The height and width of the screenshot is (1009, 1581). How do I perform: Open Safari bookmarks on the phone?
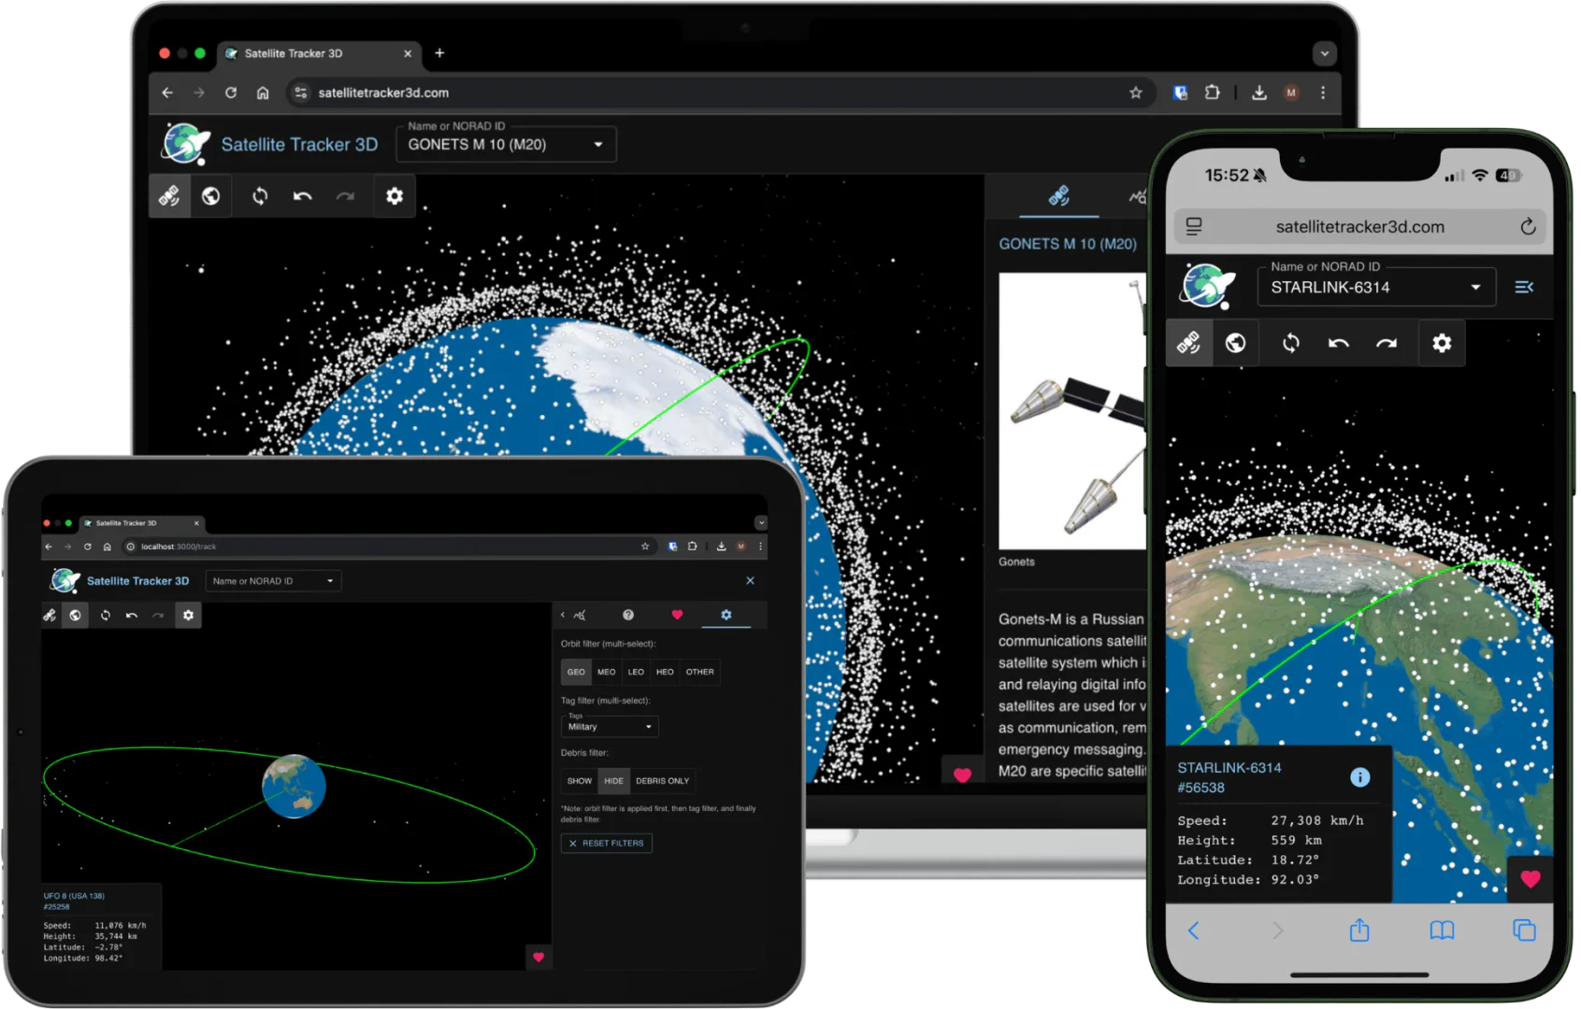pos(1441,931)
